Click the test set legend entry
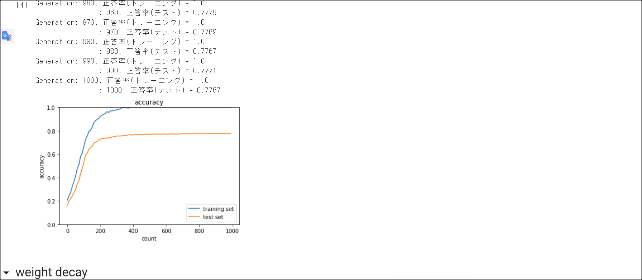The height and width of the screenshot is (280, 642). click(x=206, y=217)
